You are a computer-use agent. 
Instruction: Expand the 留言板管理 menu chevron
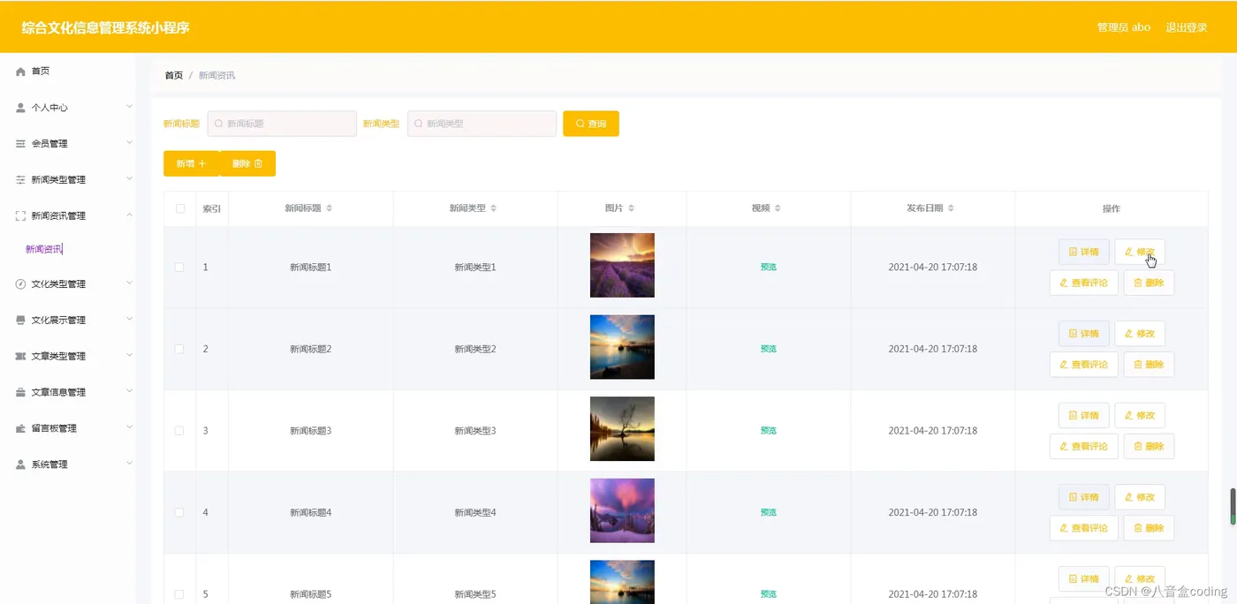pos(129,428)
